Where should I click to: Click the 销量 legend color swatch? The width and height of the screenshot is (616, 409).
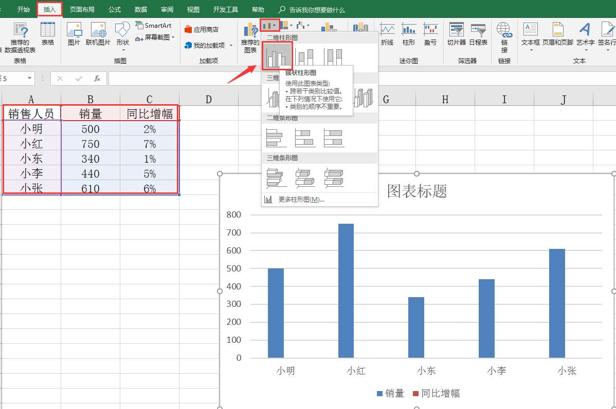tap(380, 393)
